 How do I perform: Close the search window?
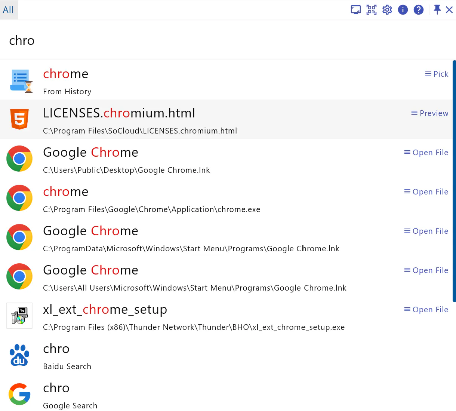(x=449, y=10)
